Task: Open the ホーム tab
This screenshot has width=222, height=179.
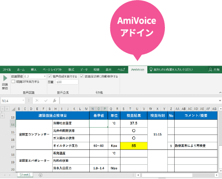Action: (x=21, y=69)
